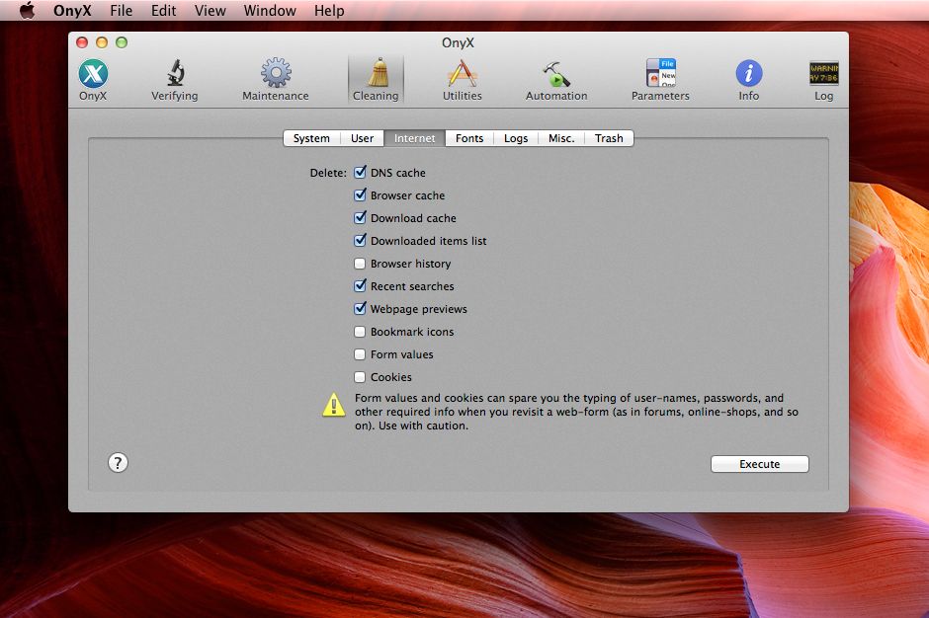Uncheck the Recent searches checkbox
This screenshot has height=618, width=929.
tap(360, 286)
